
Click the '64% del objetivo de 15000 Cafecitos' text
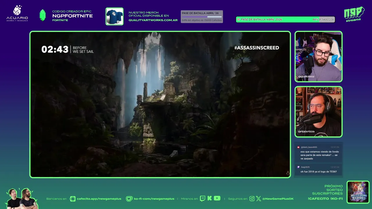coord(202,20)
